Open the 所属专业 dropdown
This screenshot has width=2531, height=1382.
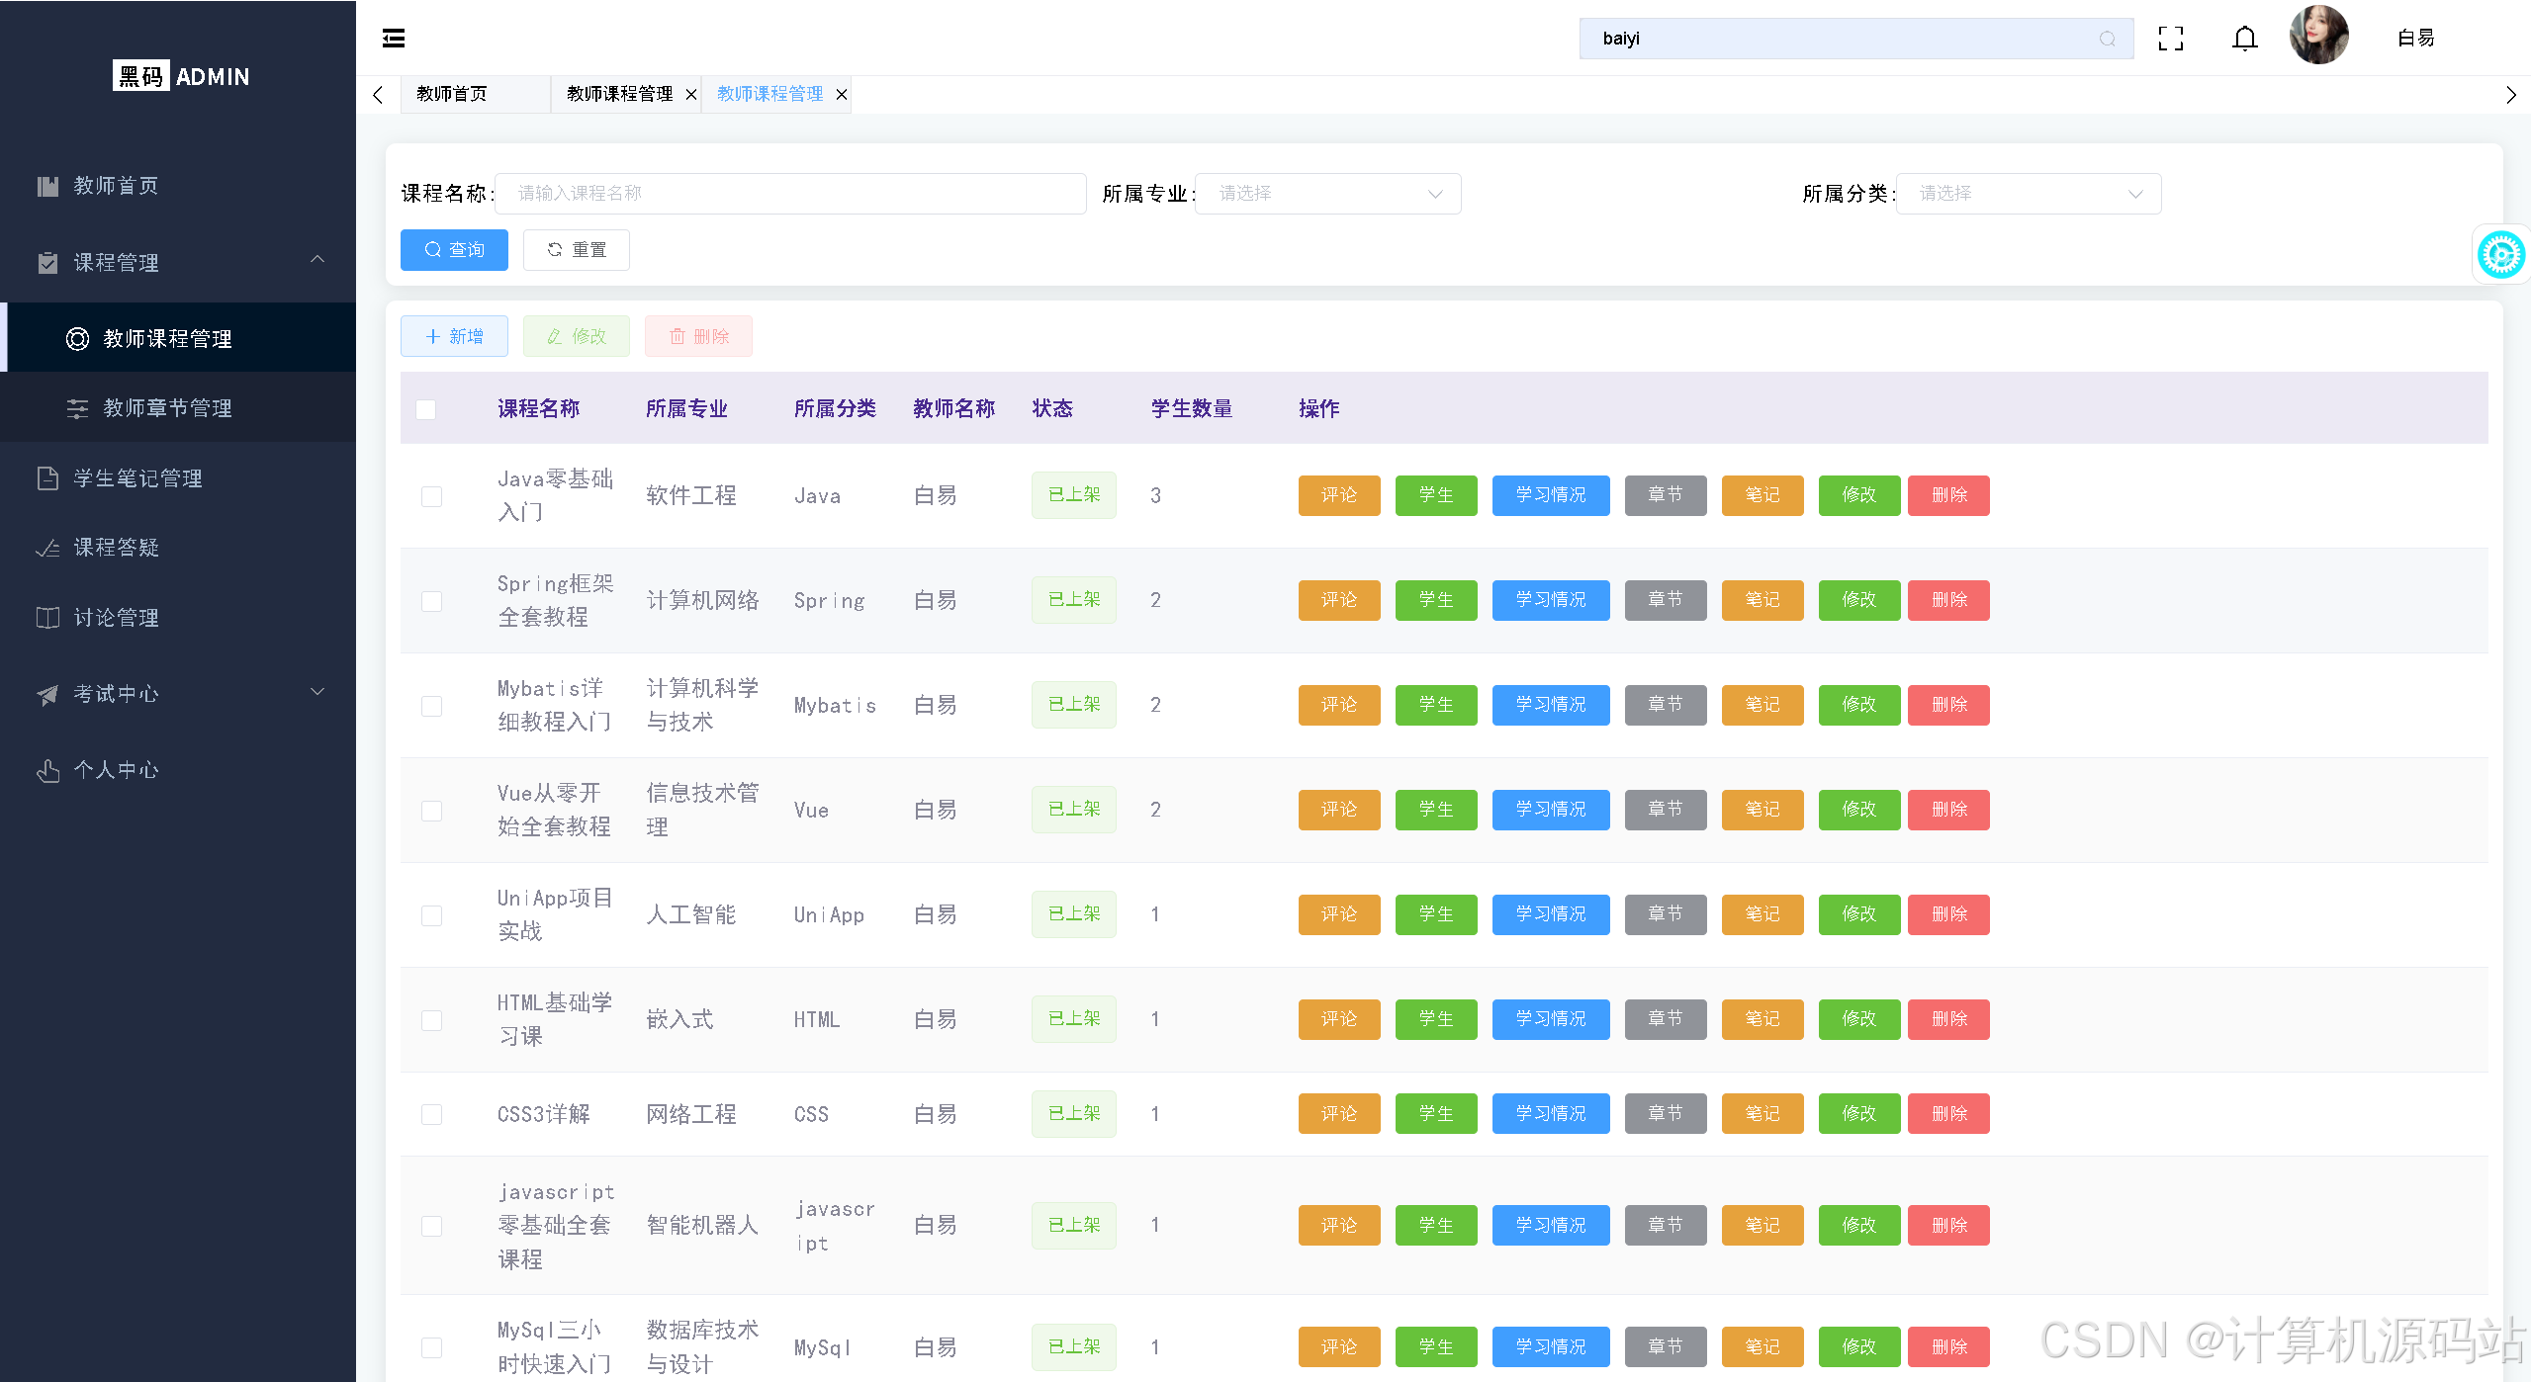click(1327, 194)
